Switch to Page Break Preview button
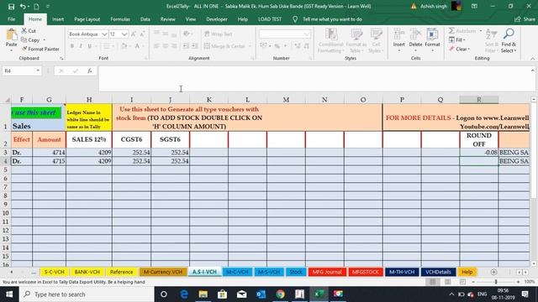The height and width of the screenshot is (302, 538). click(462, 282)
